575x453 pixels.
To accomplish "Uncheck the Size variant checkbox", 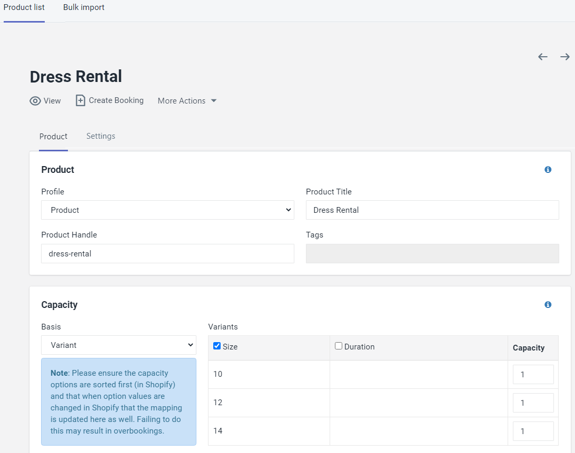I will click(217, 346).
